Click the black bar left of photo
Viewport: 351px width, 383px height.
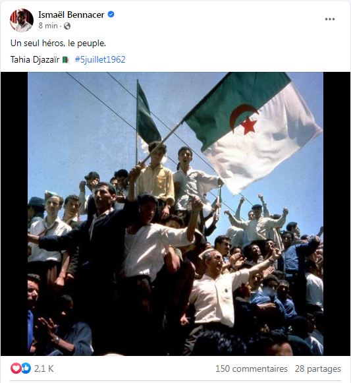pos(14,214)
